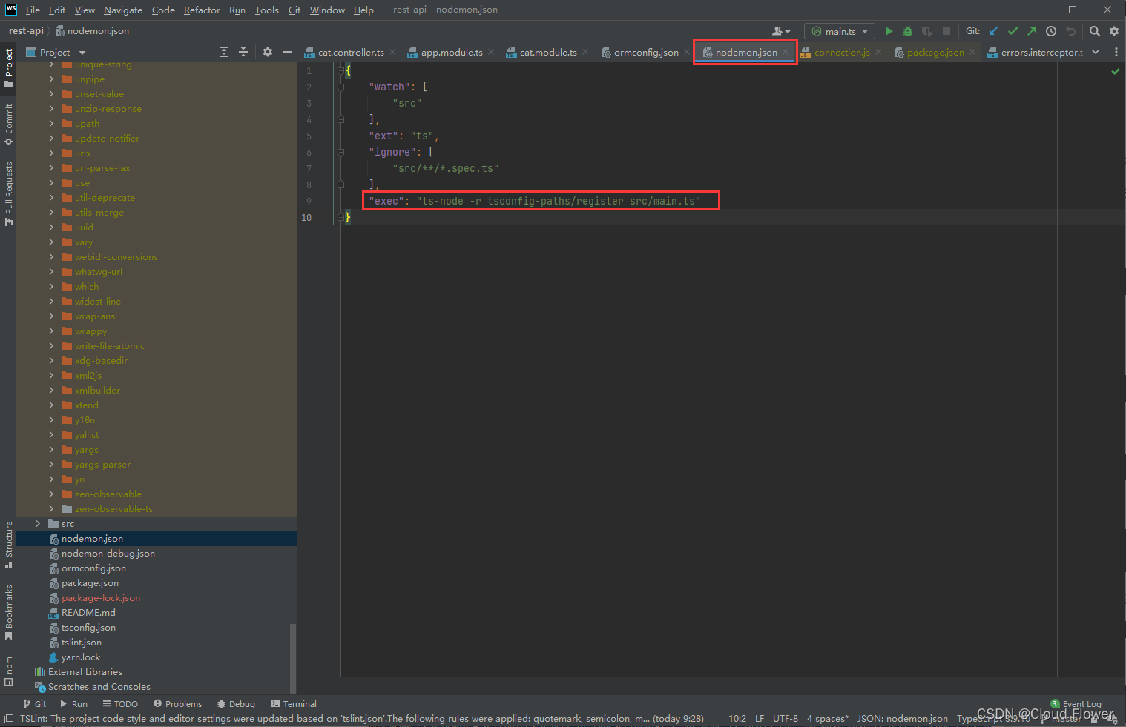
Task: Open the Refactor menu
Action: point(202,10)
